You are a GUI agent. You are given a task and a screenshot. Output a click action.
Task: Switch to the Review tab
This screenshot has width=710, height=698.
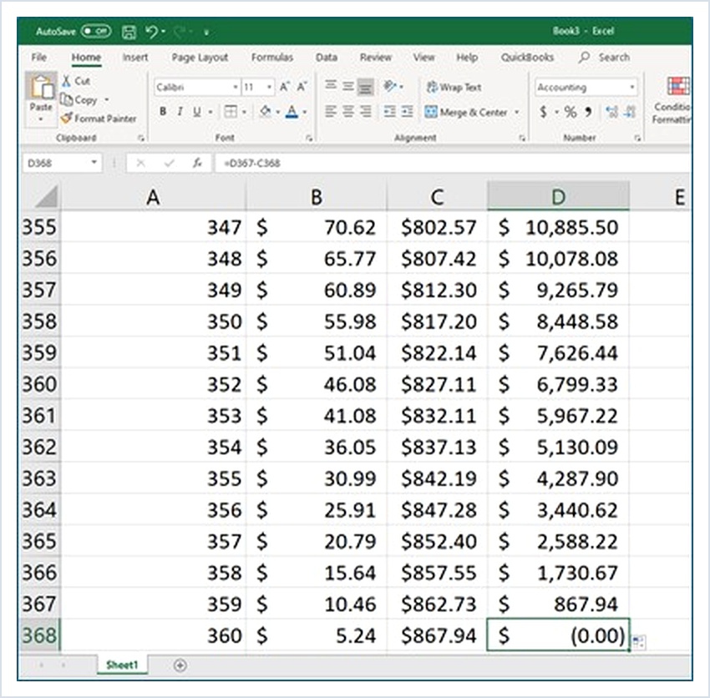coord(375,57)
